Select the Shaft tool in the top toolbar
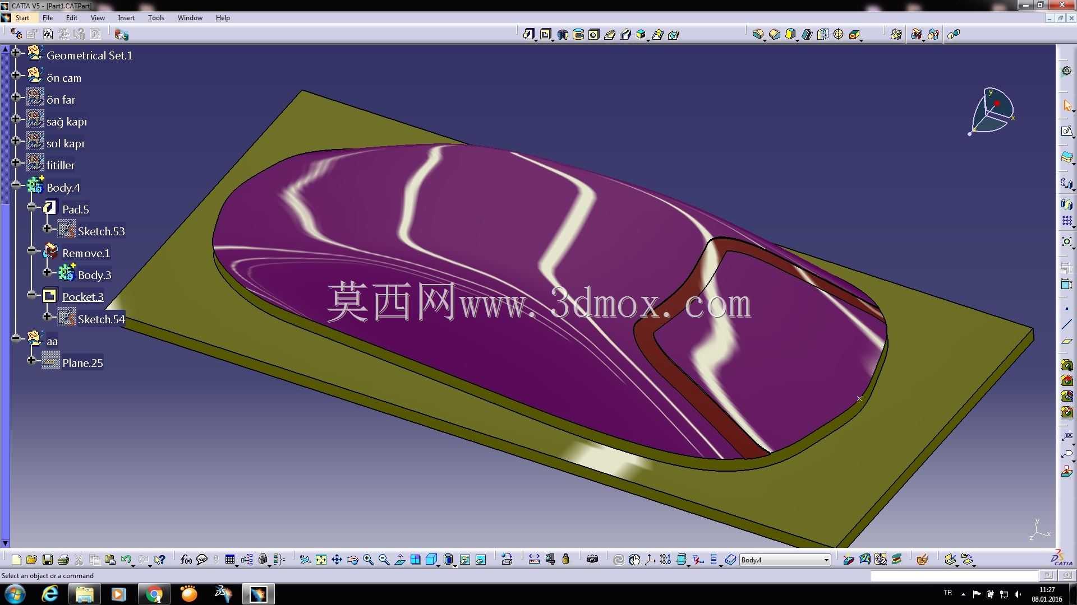 [x=563, y=35]
